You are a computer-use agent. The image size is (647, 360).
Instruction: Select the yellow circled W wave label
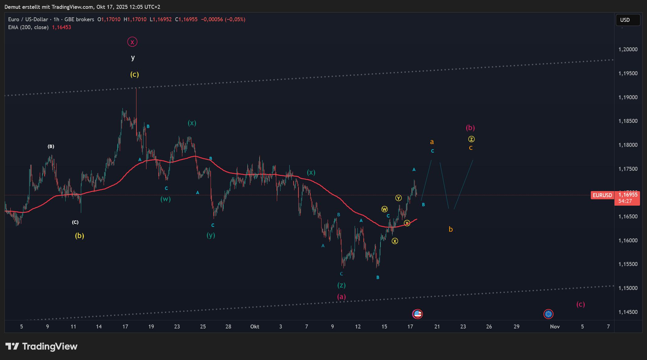384,209
